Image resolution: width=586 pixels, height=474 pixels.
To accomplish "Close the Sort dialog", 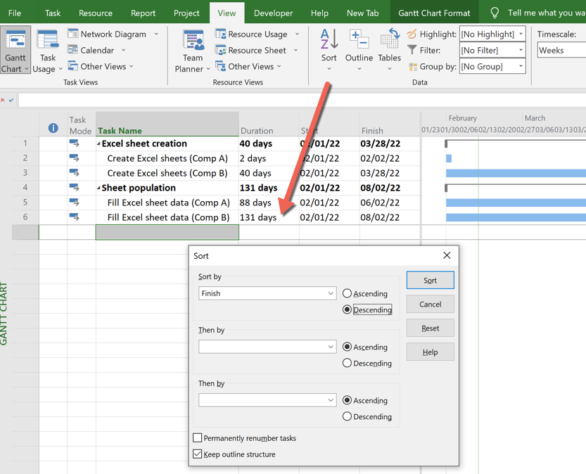I will point(447,255).
